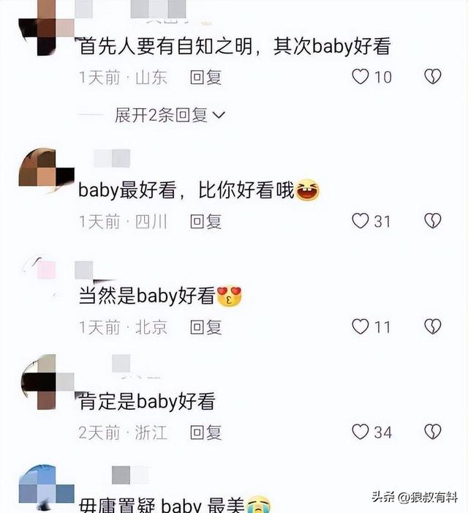Screen dimensions: 468x513
Task: Open avatar of the Sichuan commenter
Action: pyautogui.click(x=46, y=170)
